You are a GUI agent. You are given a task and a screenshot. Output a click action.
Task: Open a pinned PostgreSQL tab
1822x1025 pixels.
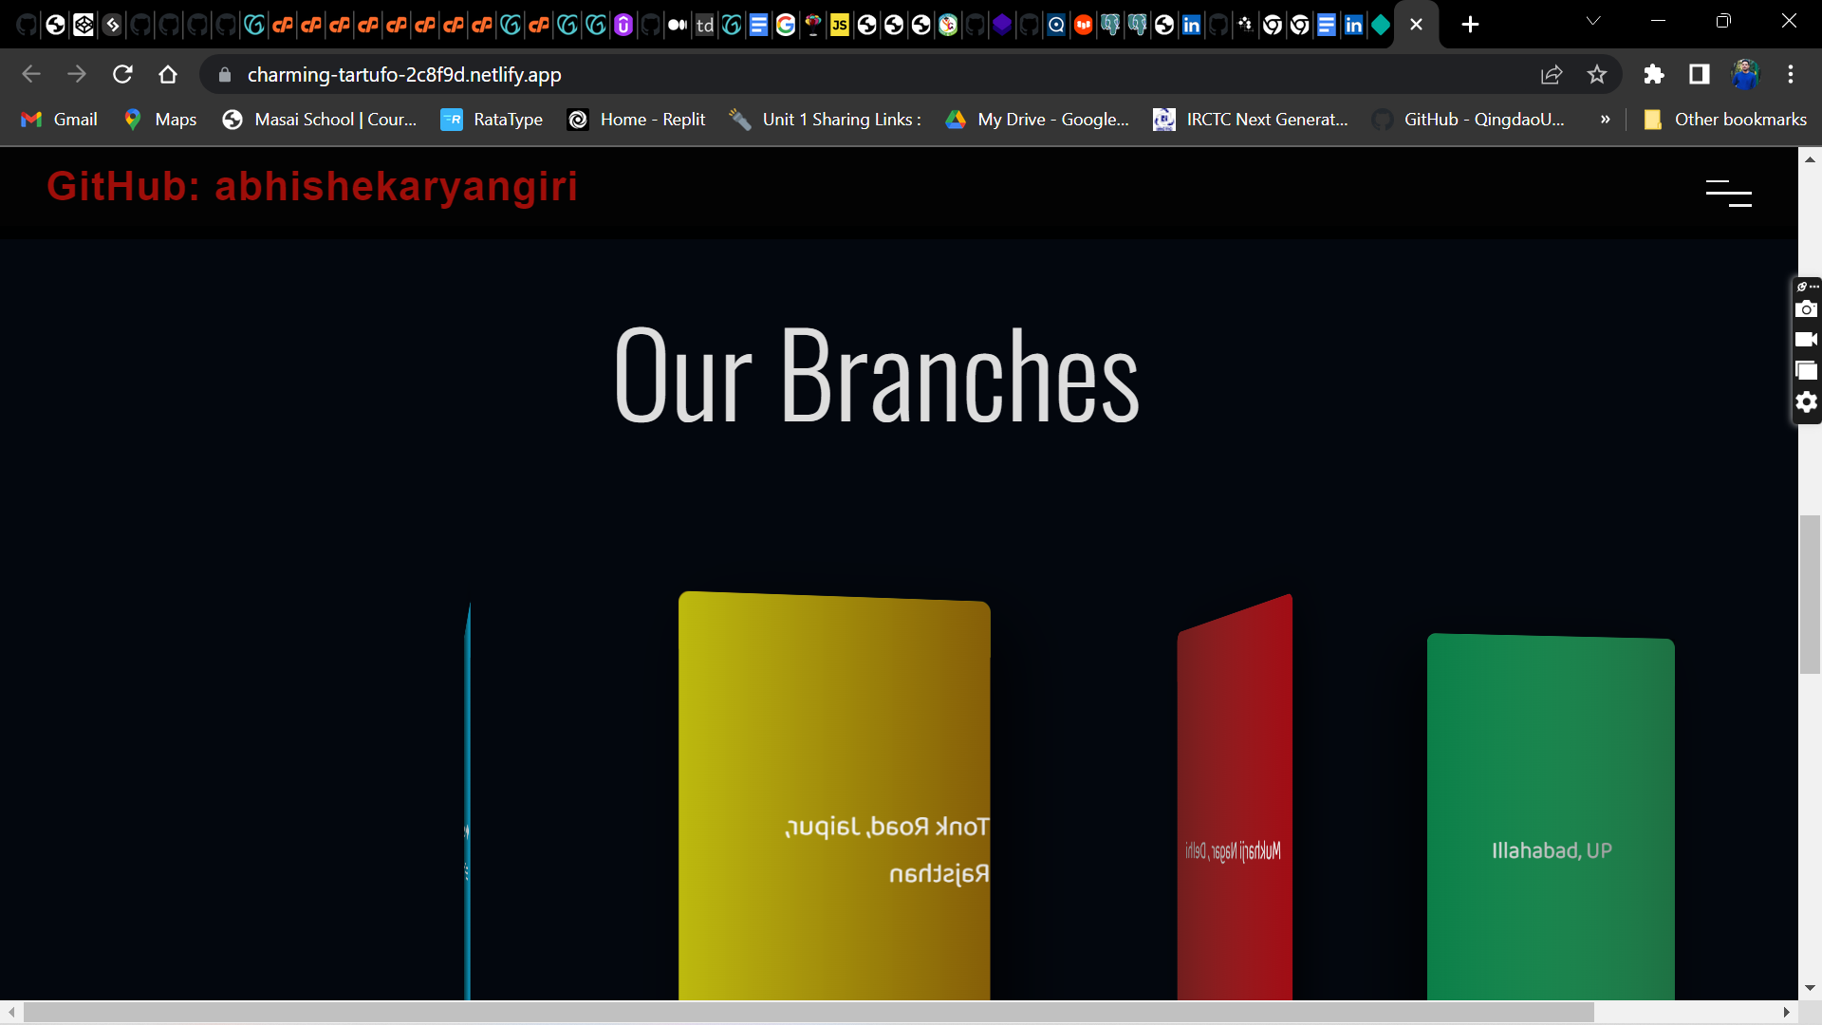1110,24
